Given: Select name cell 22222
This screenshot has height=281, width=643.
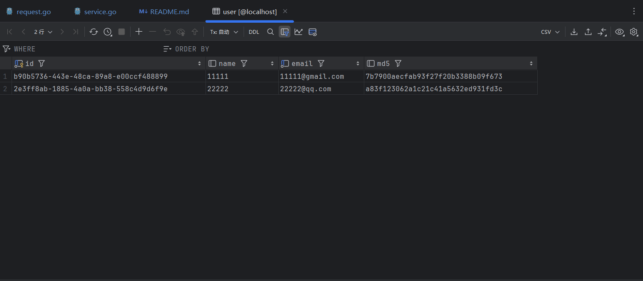Looking at the screenshot, I should click(242, 89).
